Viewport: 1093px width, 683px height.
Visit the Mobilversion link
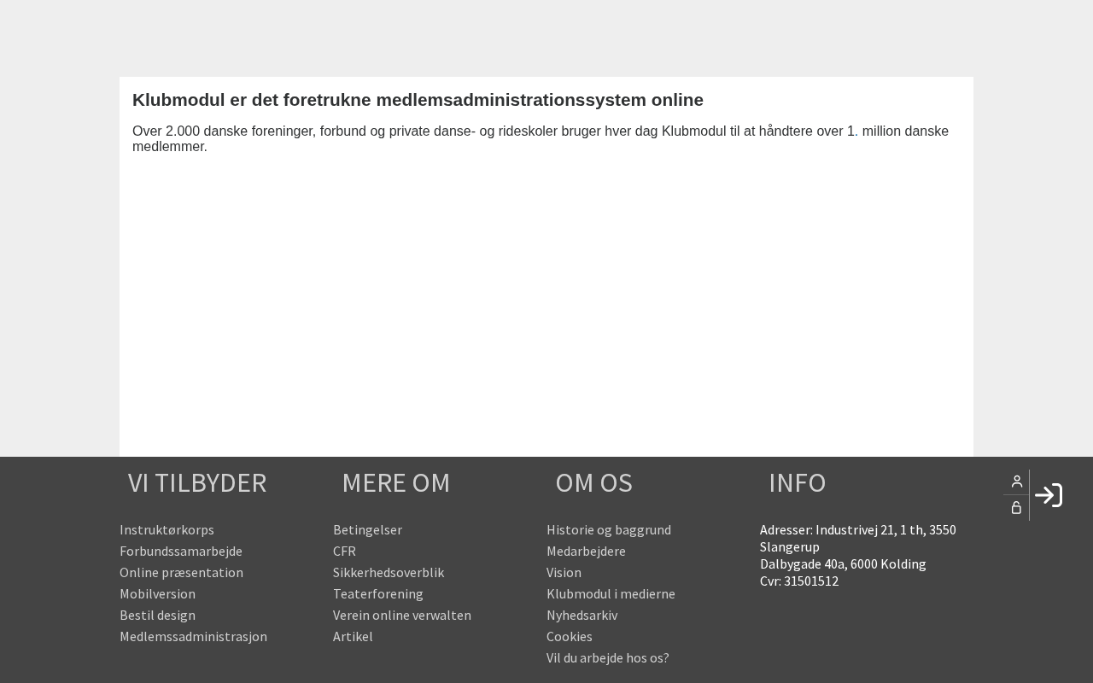coord(157,593)
